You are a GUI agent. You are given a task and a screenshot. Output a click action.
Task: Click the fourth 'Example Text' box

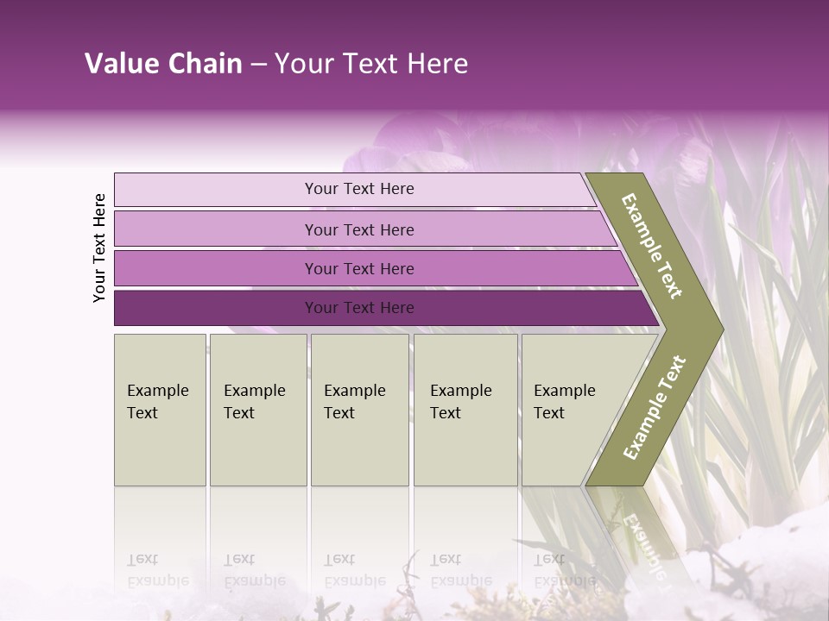(465, 409)
